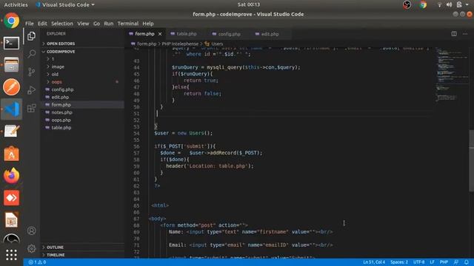Open the Search view in activity bar
This screenshot has height=266, width=474.
click(x=31, y=54)
